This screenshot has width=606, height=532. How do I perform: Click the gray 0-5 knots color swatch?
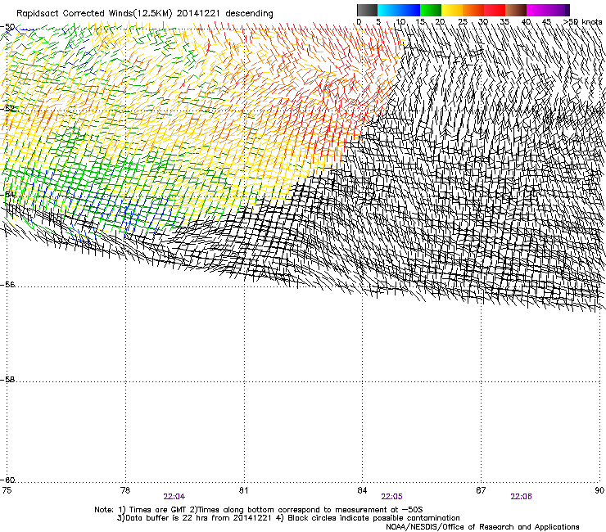click(x=367, y=10)
